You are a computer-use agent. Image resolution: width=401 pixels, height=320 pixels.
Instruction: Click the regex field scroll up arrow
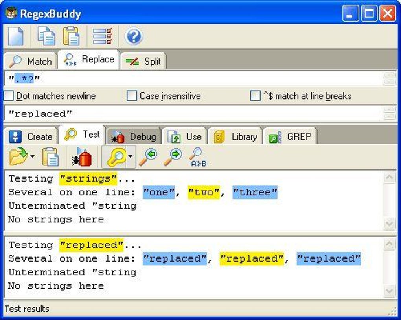click(390, 75)
